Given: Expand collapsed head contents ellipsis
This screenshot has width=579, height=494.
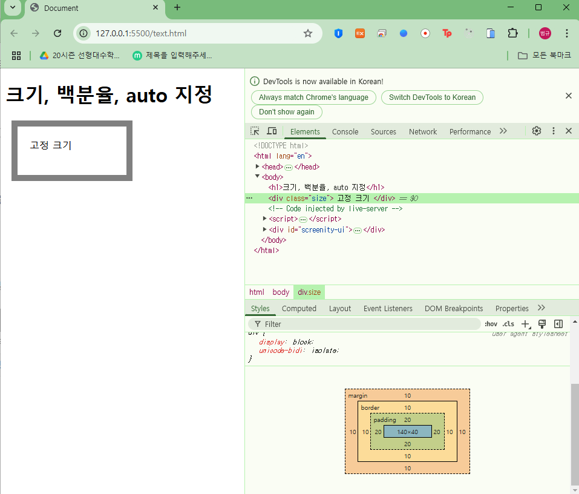Looking at the screenshot, I should pos(289,167).
